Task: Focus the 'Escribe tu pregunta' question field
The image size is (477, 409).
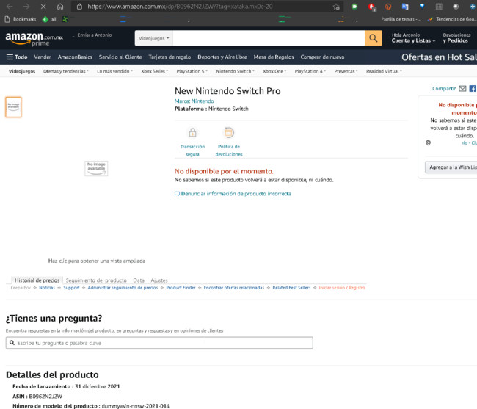Action: 159,343
